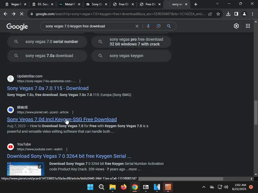Submit the search with magnifier icon
The height and width of the screenshot is (193, 258).
click(169, 26)
